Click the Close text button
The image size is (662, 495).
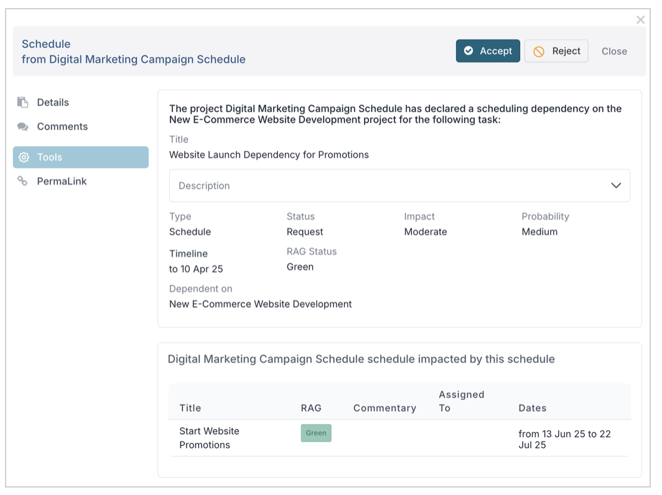tap(614, 51)
